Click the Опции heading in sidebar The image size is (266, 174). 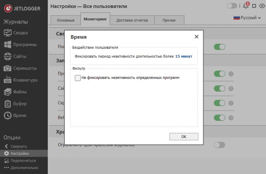pyautogui.click(x=12, y=138)
